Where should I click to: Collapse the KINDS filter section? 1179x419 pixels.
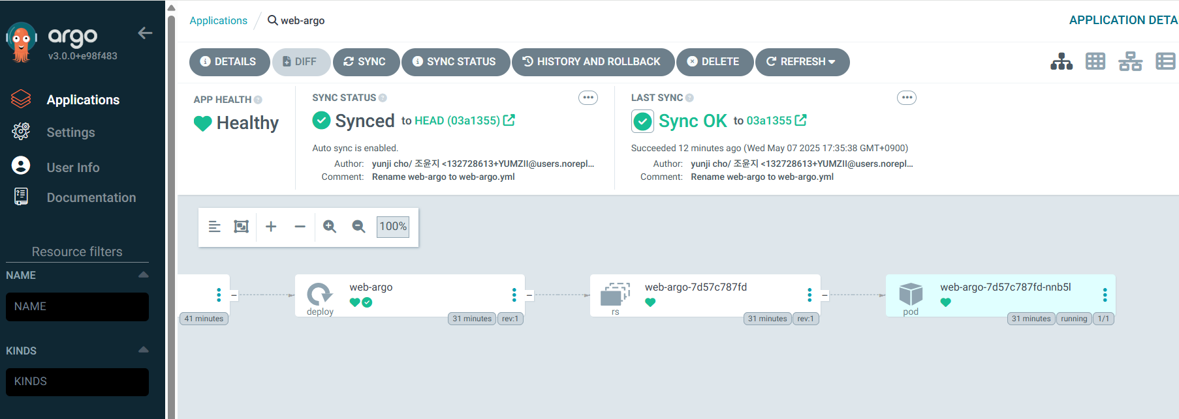click(144, 350)
